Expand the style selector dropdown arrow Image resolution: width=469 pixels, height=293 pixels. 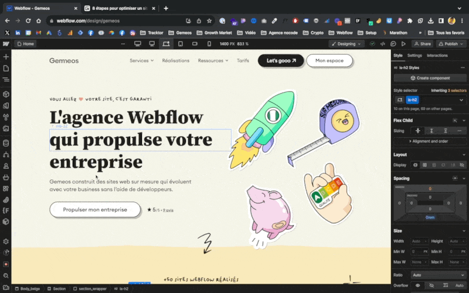(x=461, y=100)
